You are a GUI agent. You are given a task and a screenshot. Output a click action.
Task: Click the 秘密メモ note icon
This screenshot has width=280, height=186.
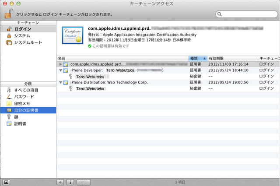pos(9,103)
